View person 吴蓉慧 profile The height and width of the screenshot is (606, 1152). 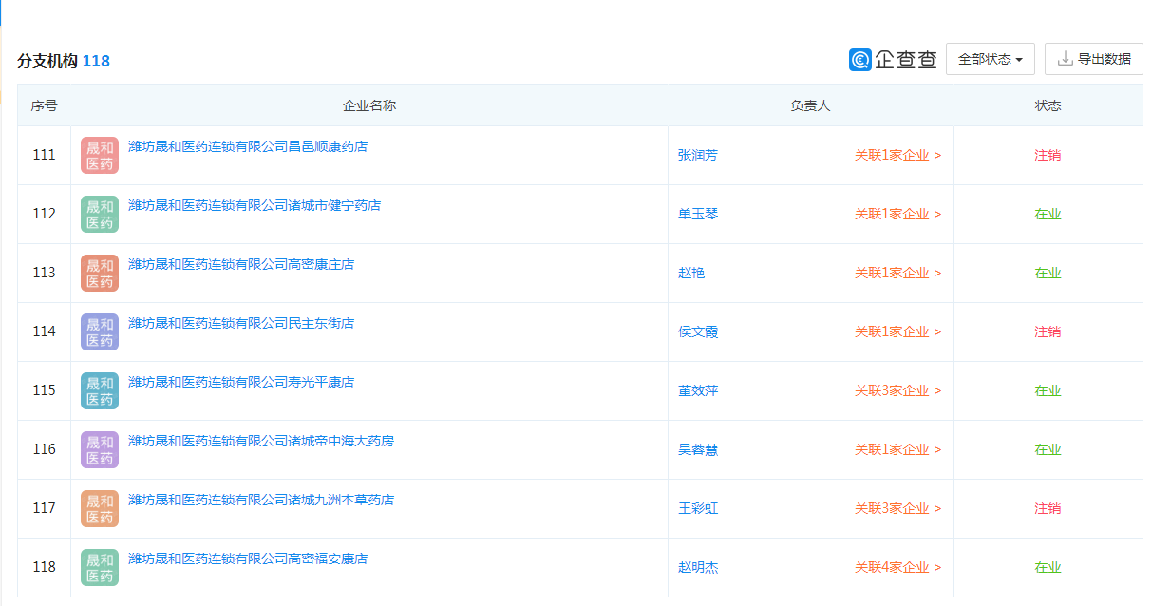click(x=698, y=449)
